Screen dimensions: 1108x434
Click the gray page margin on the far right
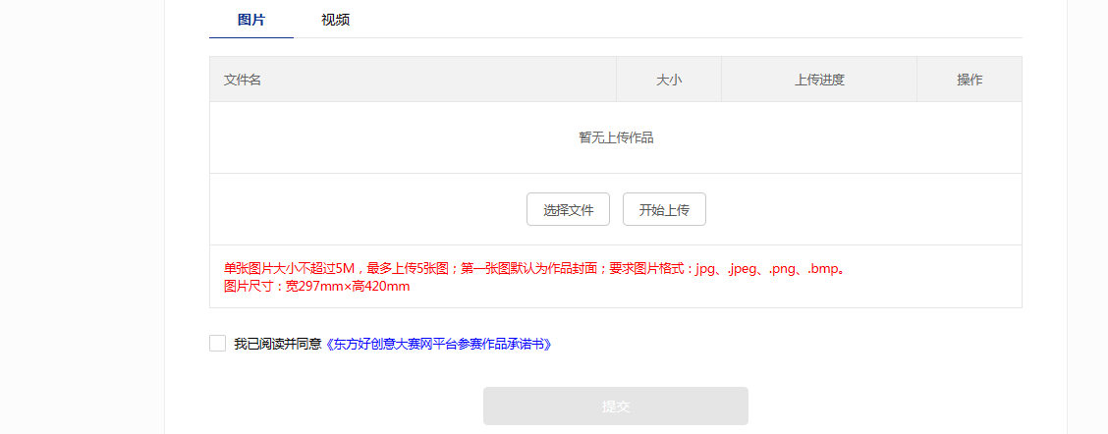(x=1087, y=216)
